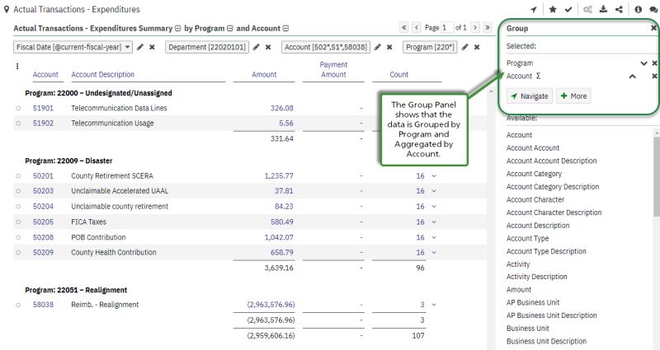
Task: Open account link 51901
Action: tap(44, 108)
